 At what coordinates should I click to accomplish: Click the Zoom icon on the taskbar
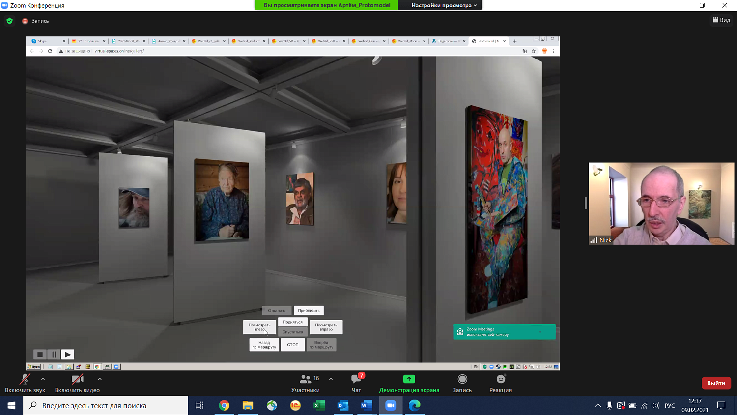[391, 406]
